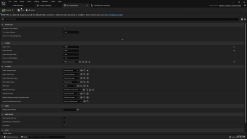Enable Start Players as Spectators
Screen dimensions: 247x139
[x=64, y=122]
